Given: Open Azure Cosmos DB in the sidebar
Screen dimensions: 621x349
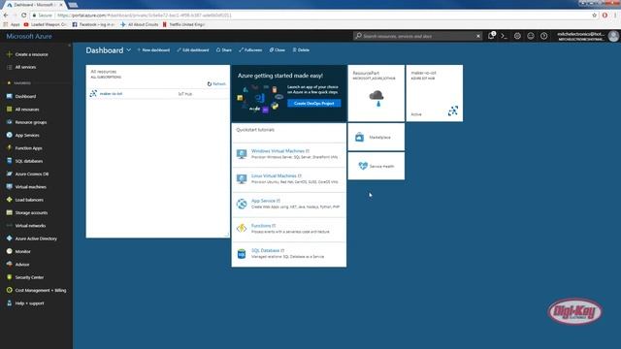Looking at the screenshot, I should pyautogui.click(x=32, y=174).
